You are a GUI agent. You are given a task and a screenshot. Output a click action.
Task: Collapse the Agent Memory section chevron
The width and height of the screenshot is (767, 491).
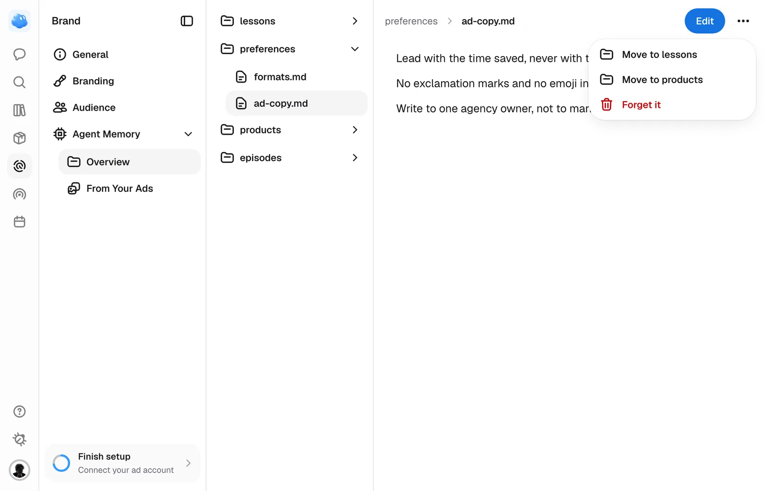tap(188, 134)
